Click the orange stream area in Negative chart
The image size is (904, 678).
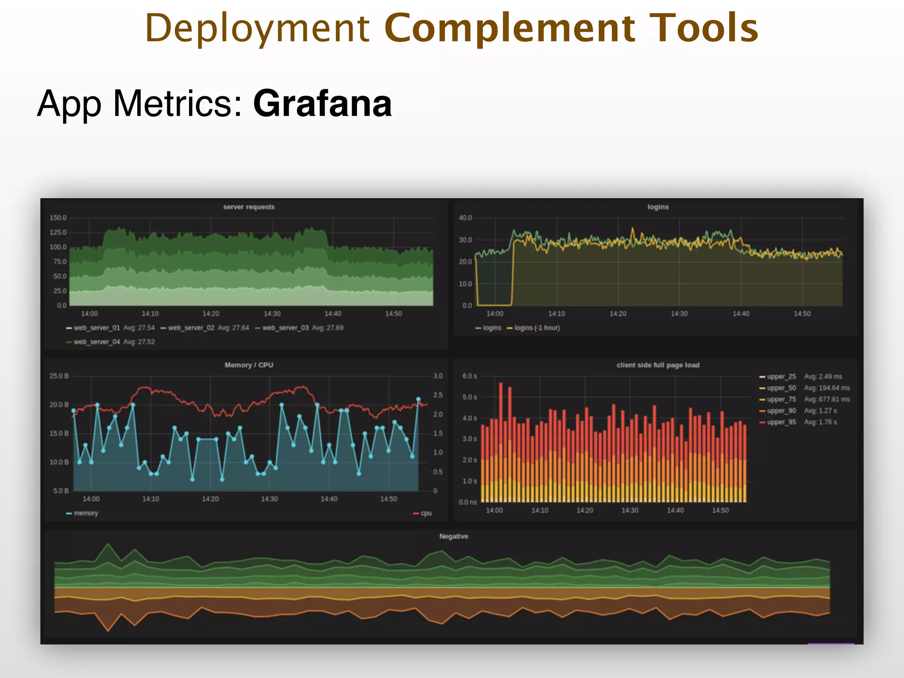pyautogui.click(x=441, y=605)
